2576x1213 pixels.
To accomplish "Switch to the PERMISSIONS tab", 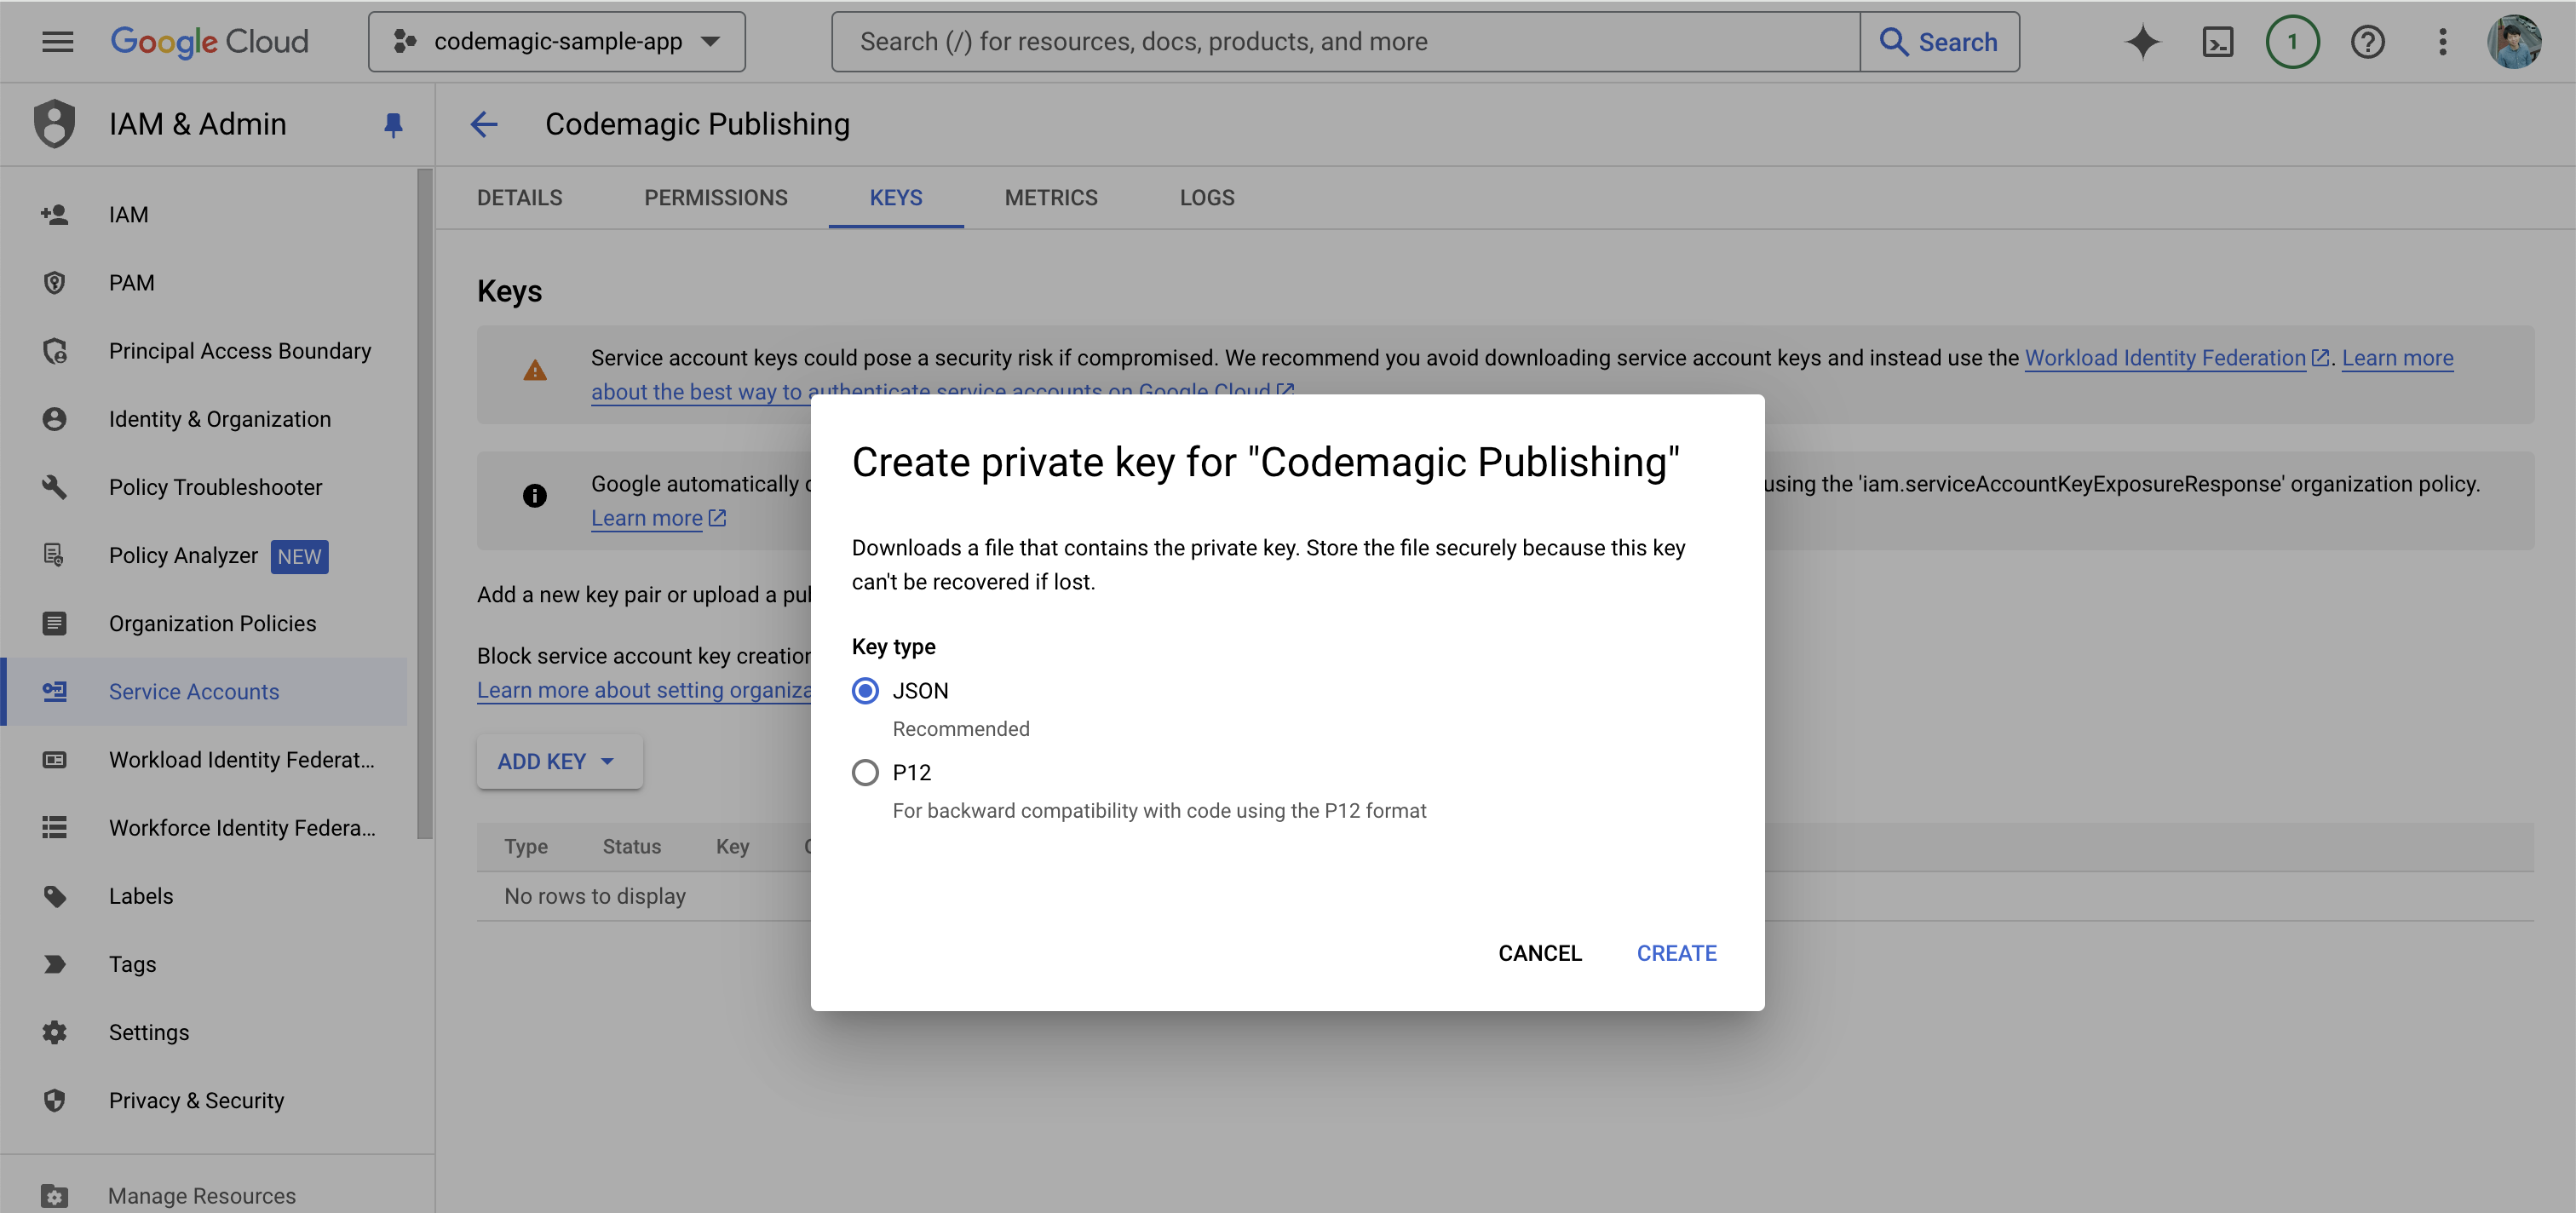I will coord(715,197).
